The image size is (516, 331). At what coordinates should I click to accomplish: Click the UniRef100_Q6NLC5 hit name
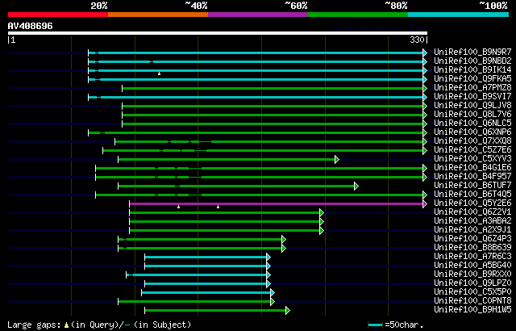(472, 124)
